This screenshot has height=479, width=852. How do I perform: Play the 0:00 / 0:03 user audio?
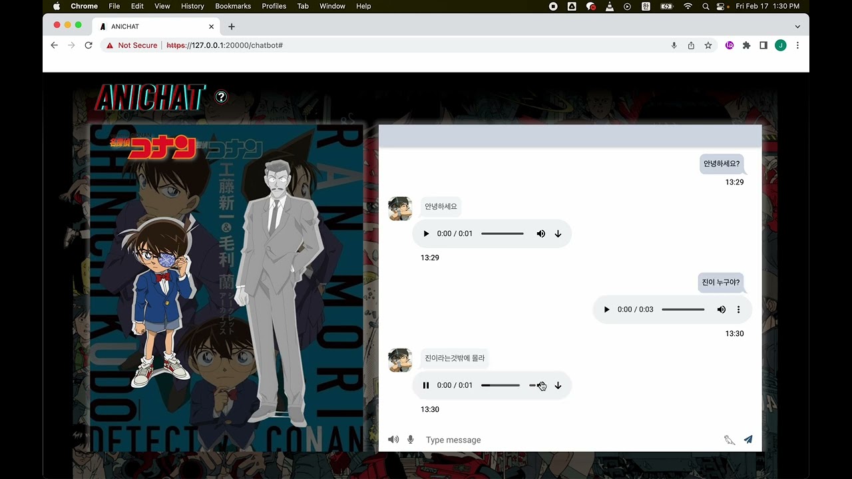click(x=606, y=309)
